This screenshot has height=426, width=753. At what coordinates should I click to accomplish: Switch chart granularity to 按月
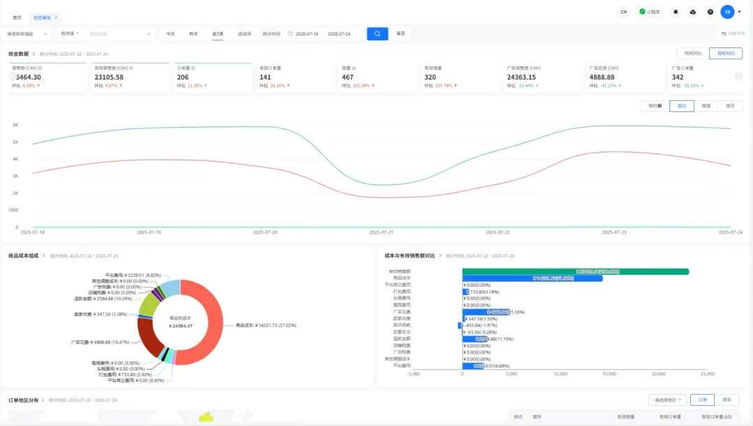(x=730, y=106)
